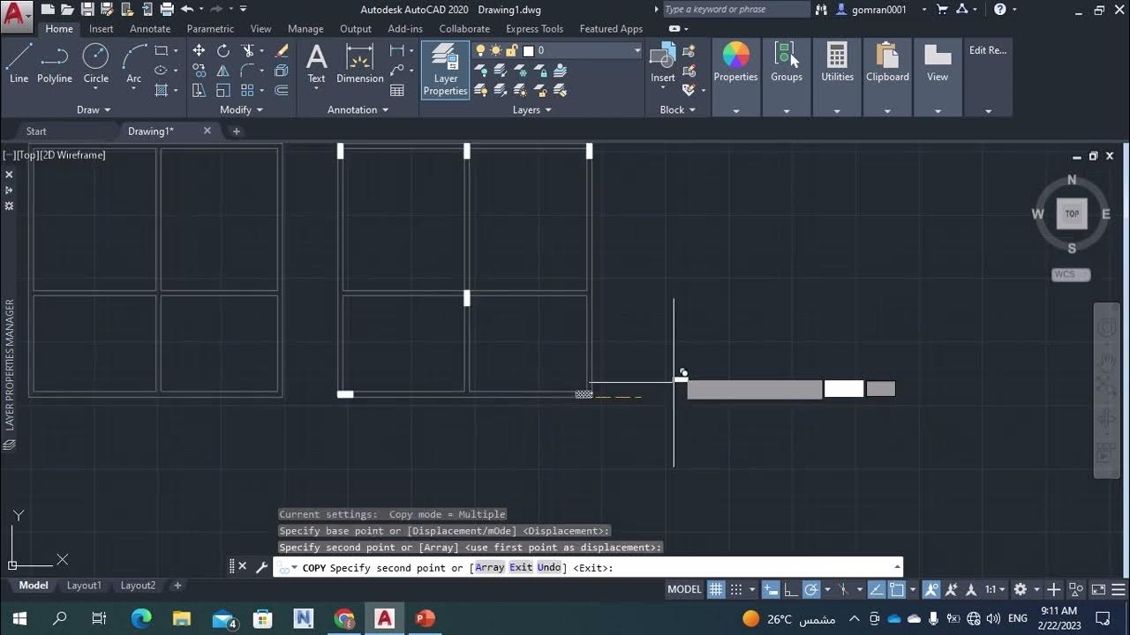Click the customize command line wrench icon
1130x635 pixels.
261,568
